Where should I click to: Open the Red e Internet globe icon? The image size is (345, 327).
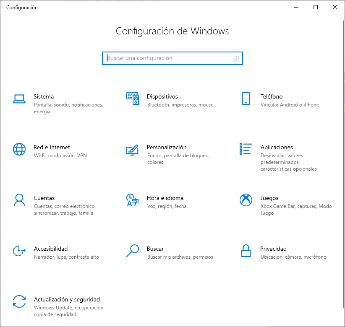coord(19,149)
